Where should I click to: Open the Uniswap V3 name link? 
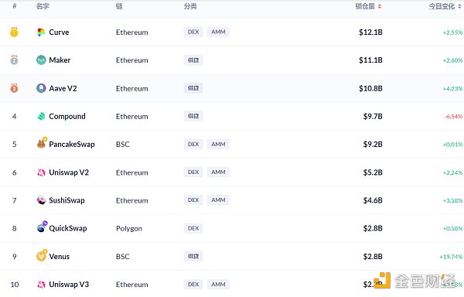pos(69,285)
